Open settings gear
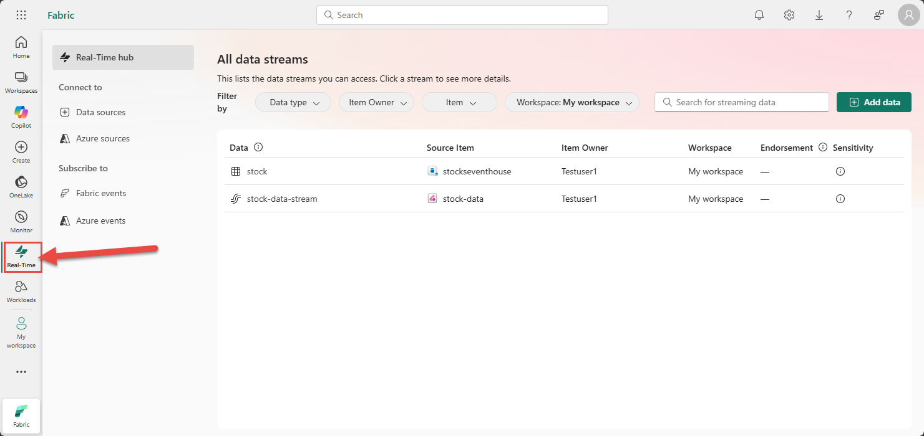 tap(789, 15)
